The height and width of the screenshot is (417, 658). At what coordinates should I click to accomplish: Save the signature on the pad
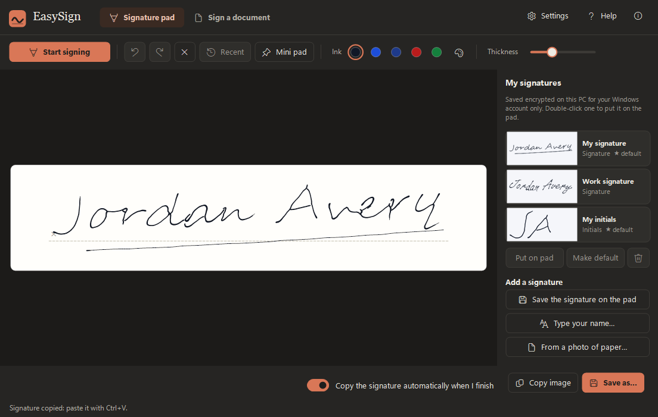point(578,299)
